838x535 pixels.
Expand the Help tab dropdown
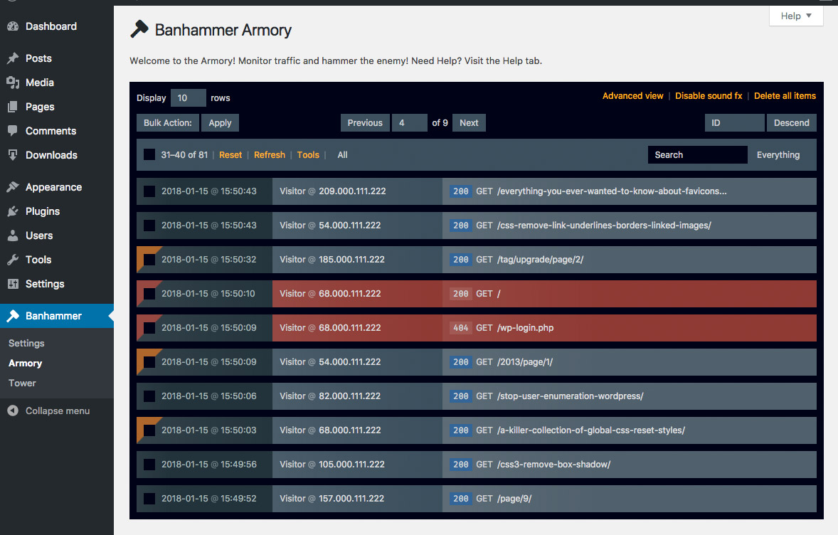point(796,16)
